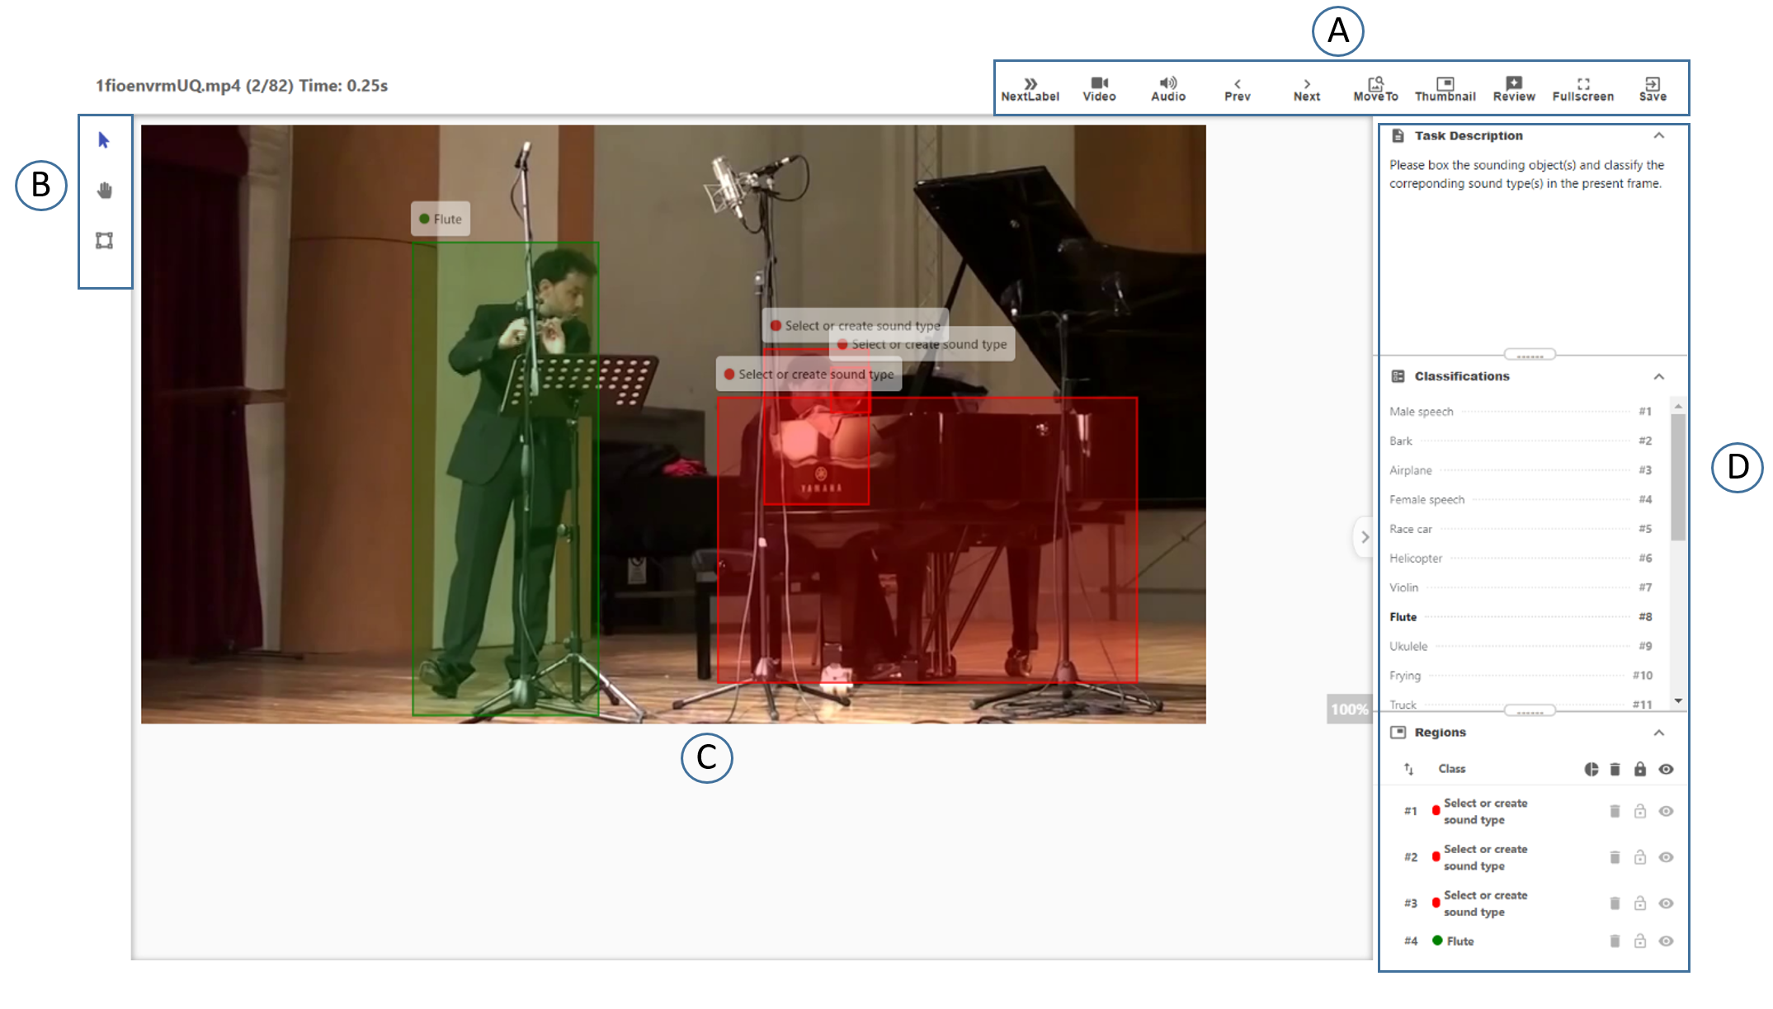Collapse the Classifications panel
This screenshot has height=1009, width=1773.
pos(1659,376)
